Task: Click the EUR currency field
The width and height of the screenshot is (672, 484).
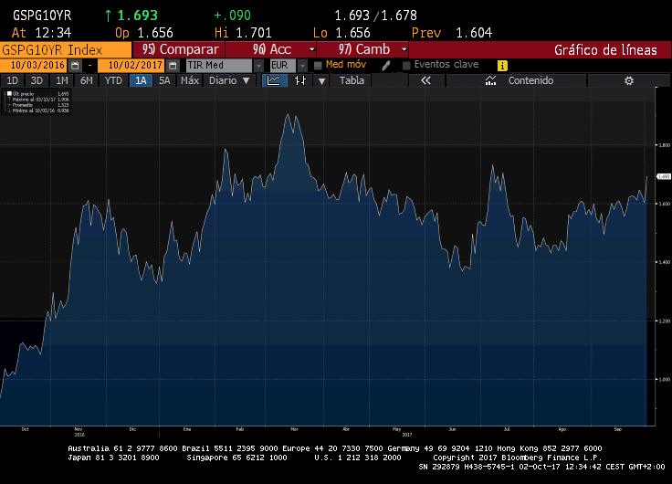Action: pyautogui.click(x=283, y=66)
